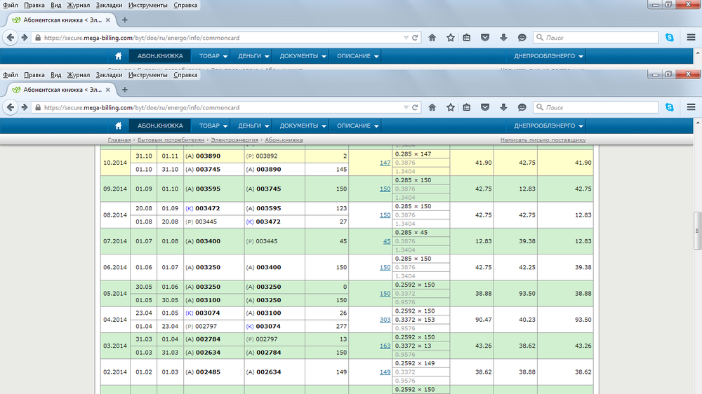Click the white home icon in lower site navbar
Screen dimensions: 702x394
(118, 126)
